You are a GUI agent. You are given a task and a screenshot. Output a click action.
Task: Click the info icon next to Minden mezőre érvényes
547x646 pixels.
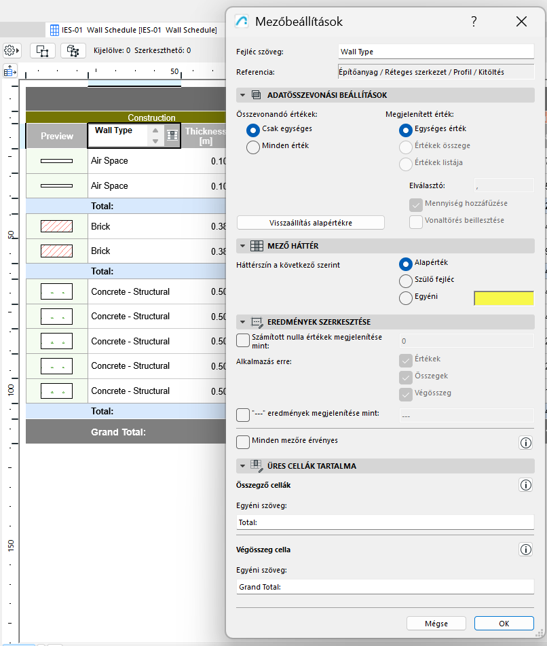pyautogui.click(x=526, y=442)
